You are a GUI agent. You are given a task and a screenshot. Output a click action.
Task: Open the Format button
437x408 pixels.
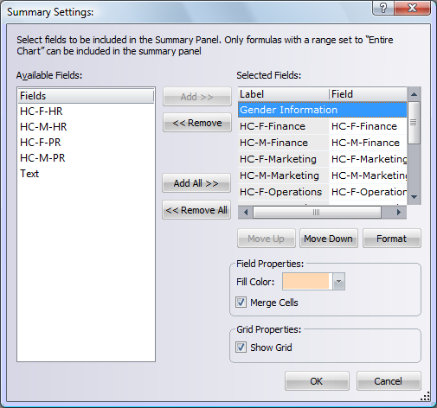click(392, 239)
